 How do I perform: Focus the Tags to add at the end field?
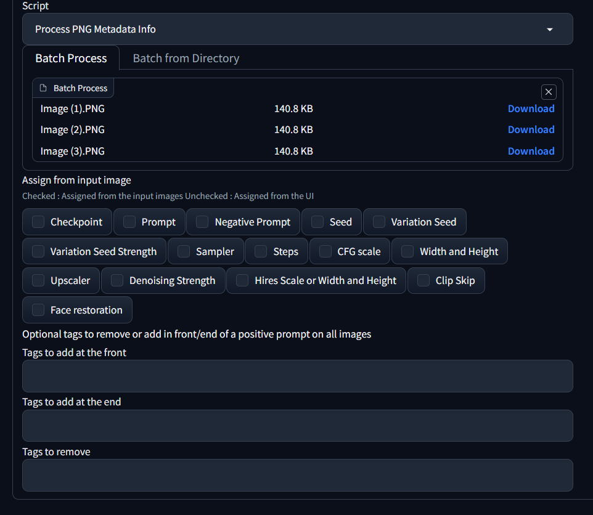tap(297, 426)
